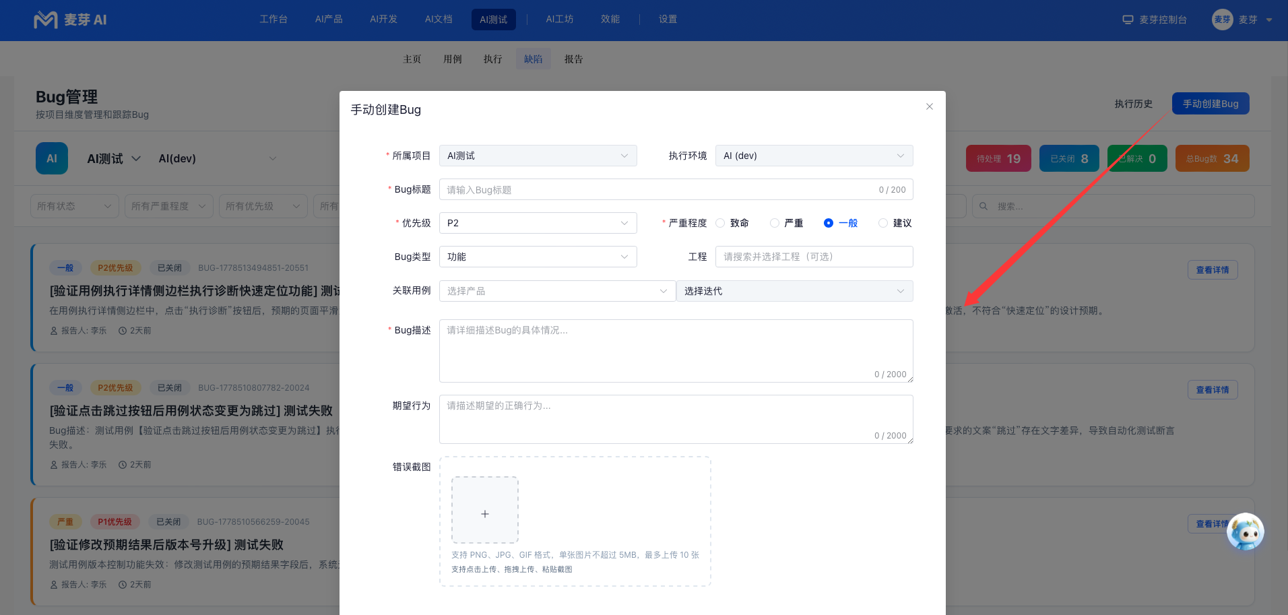Switch to the 执行 tab
This screenshot has width=1288, height=615.
tap(493, 59)
